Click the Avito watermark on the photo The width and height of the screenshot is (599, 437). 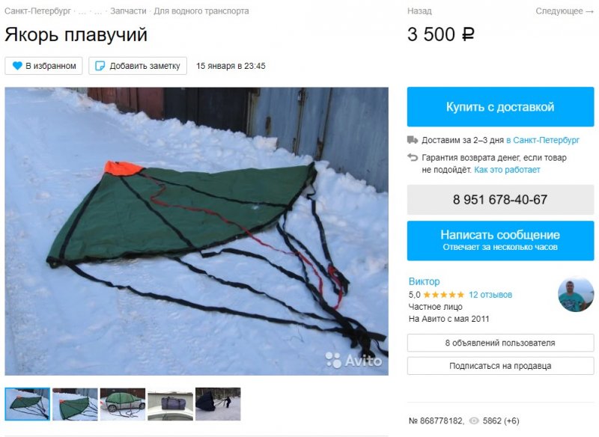[x=353, y=360]
